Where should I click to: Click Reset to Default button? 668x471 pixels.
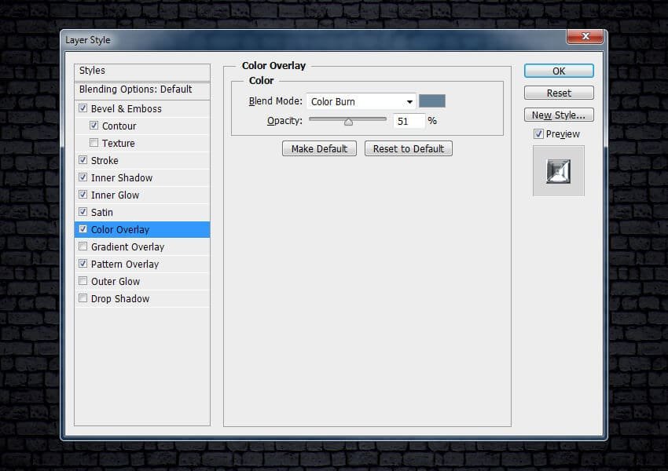(408, 149)
